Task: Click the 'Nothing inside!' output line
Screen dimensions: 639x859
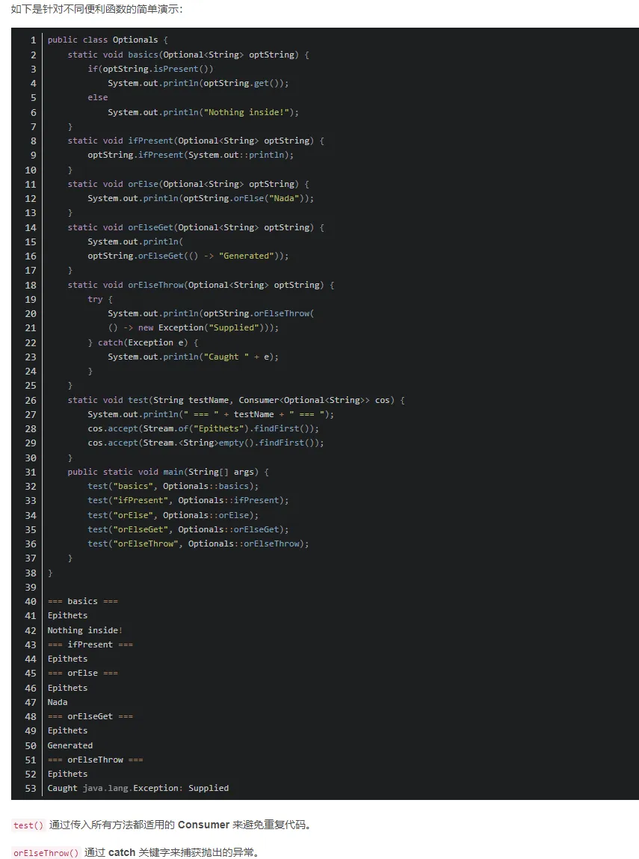Action: click(85, 630)
